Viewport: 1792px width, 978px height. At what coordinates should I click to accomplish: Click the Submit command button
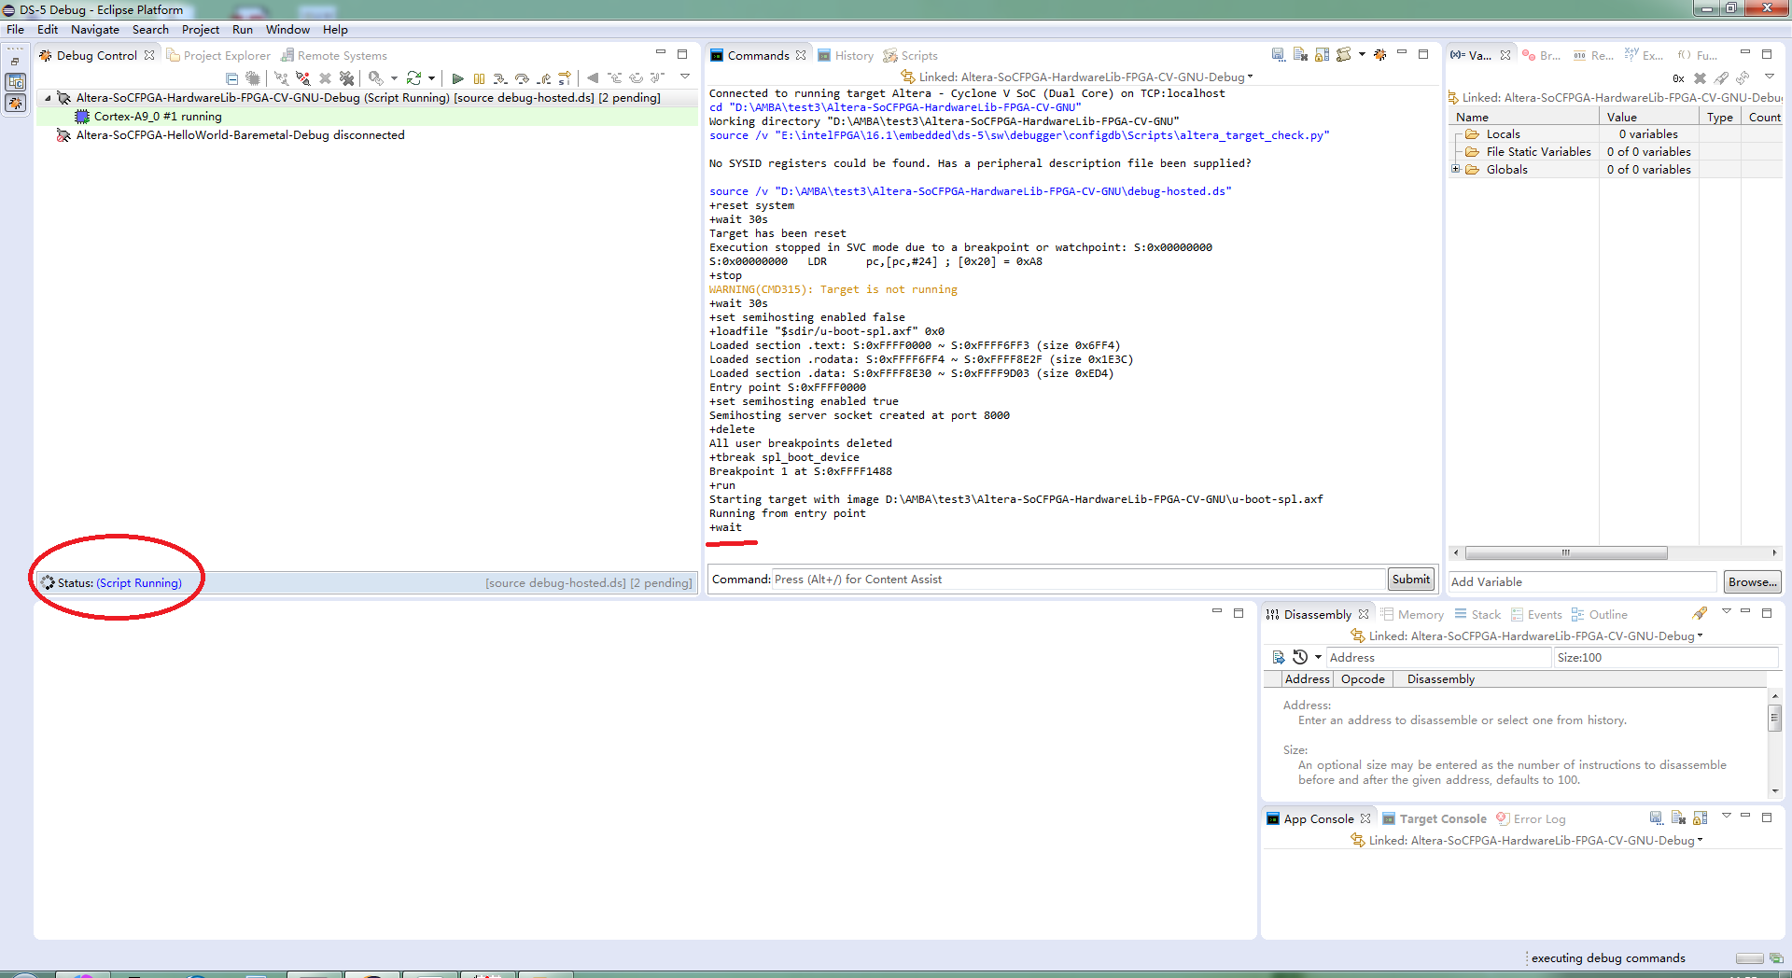point(1410,579)
